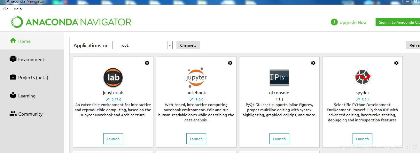The image size is (420, 153).
Task: Click the notebook application name label
Action: pos(196,93)
